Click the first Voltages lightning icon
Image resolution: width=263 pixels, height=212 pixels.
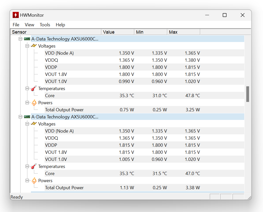[x=34, y=46]
